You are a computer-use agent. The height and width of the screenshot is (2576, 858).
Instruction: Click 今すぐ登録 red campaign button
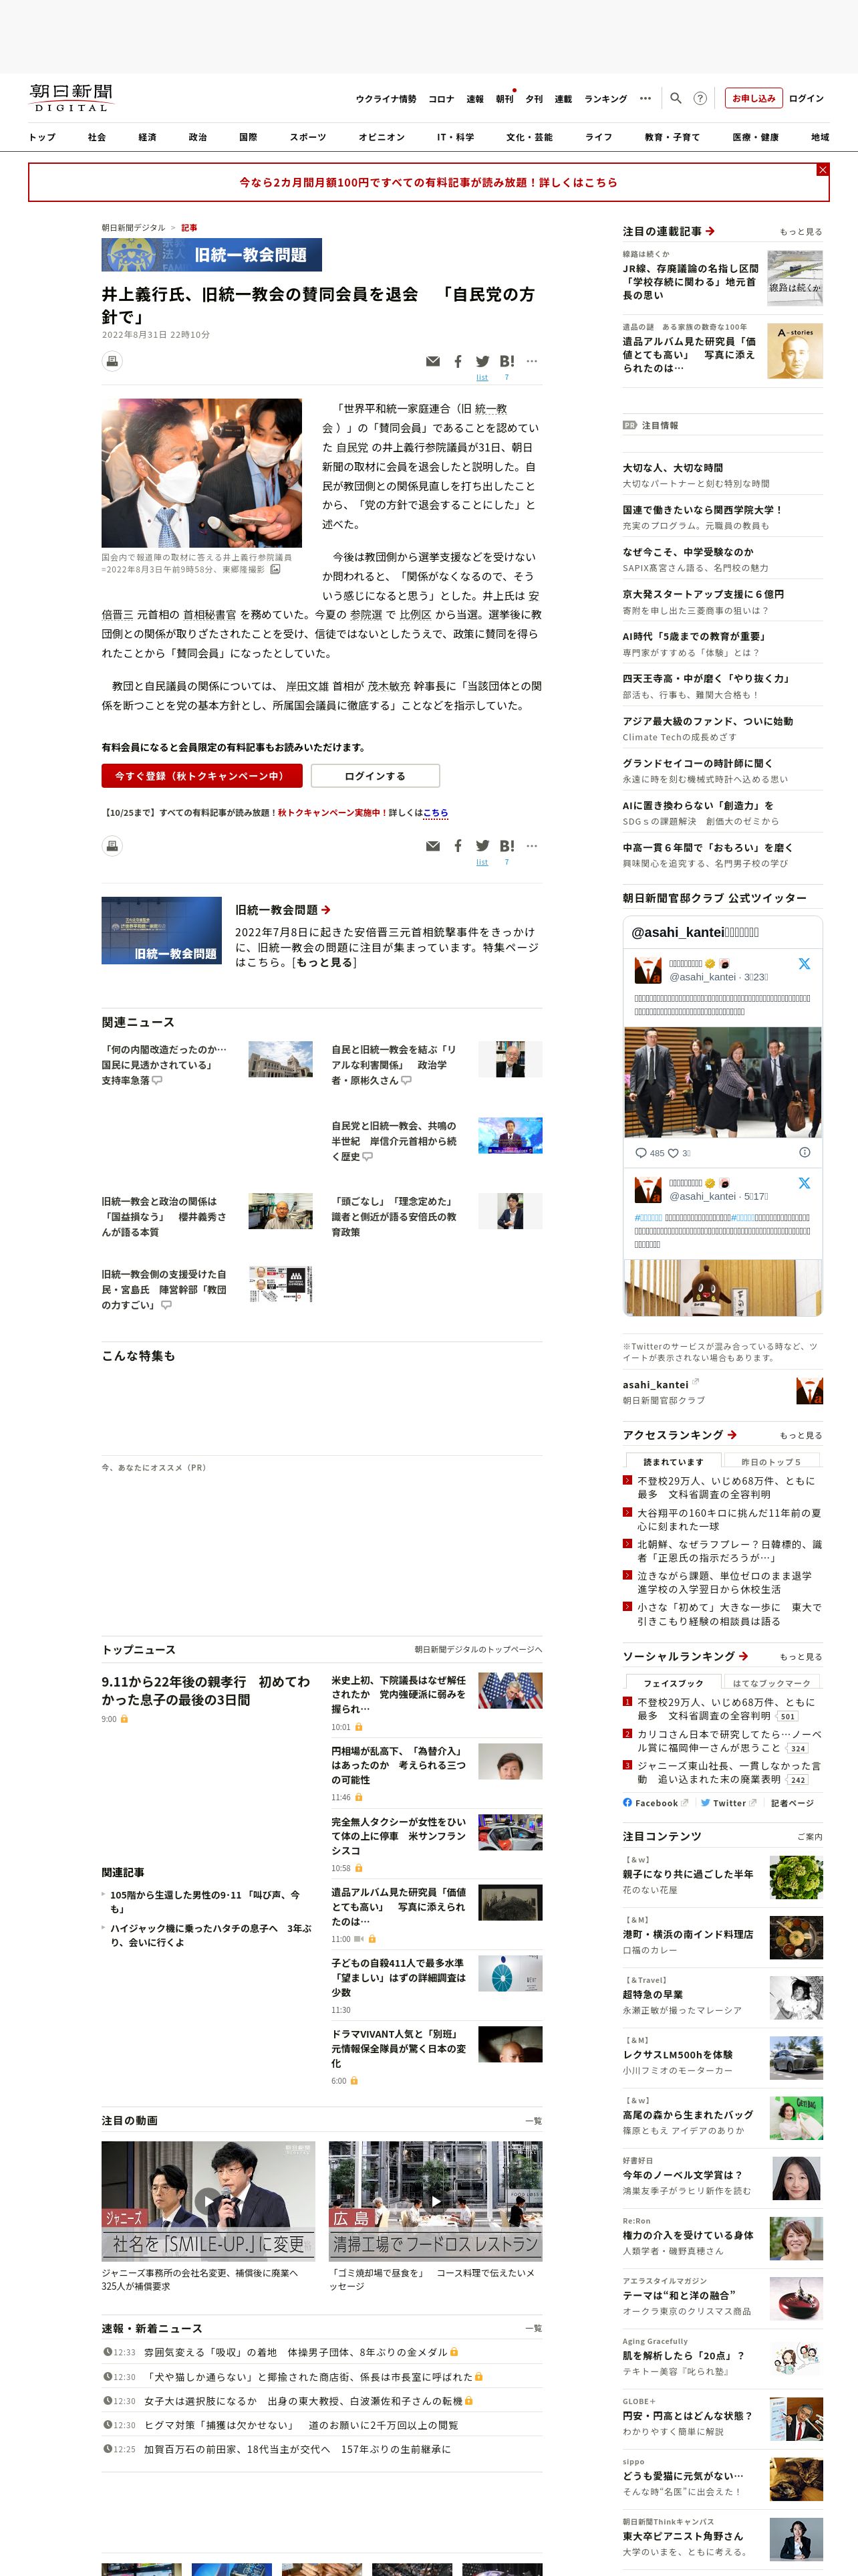click(x=202, y=776)
